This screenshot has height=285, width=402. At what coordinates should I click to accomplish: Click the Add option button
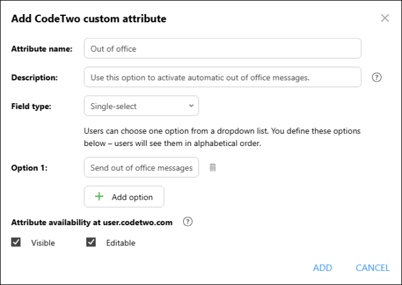point(124,197)
